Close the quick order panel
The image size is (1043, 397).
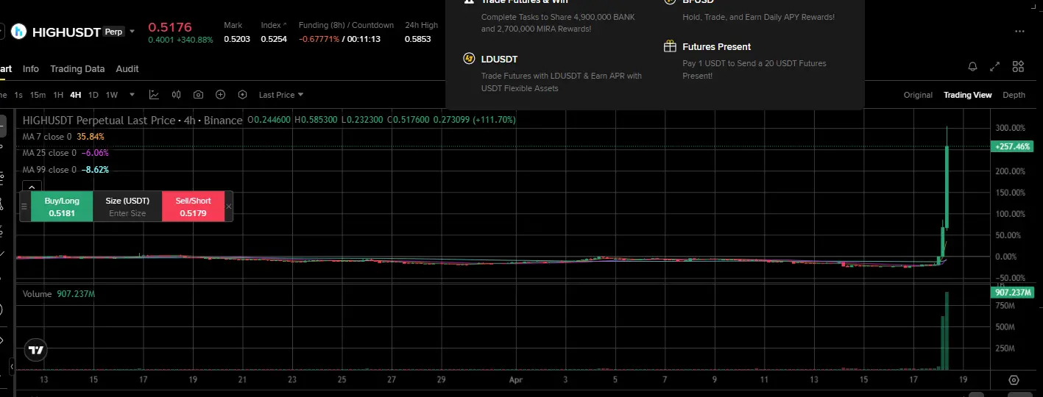pos(228,207)
